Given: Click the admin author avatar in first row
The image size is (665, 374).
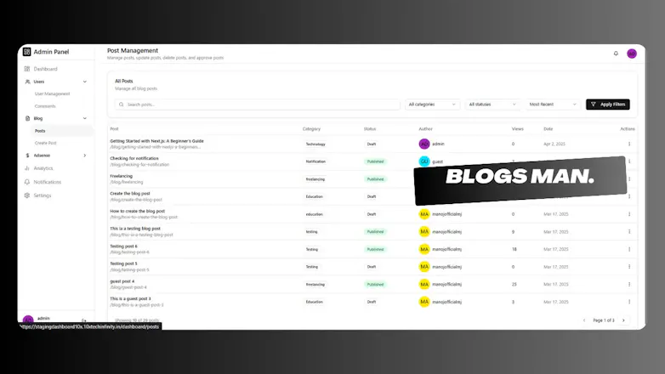Looking at the screenshot, I should tap(424, 144).
